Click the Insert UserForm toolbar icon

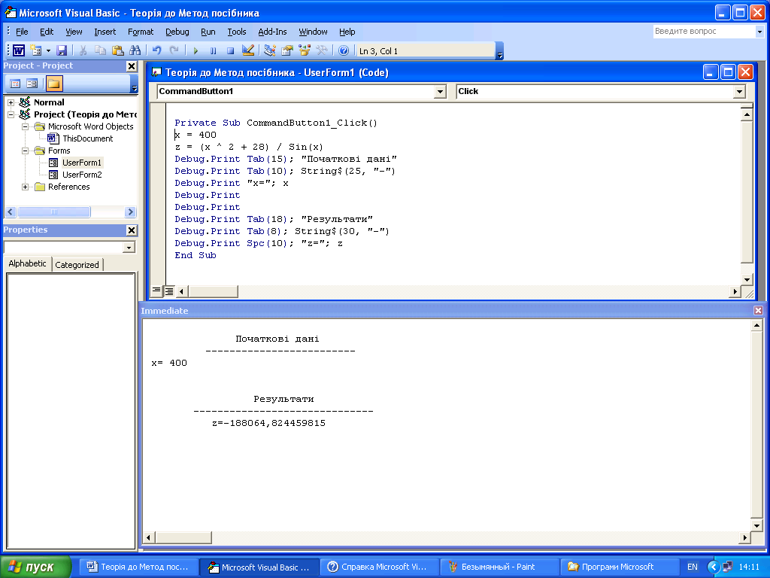coord(36,50)
